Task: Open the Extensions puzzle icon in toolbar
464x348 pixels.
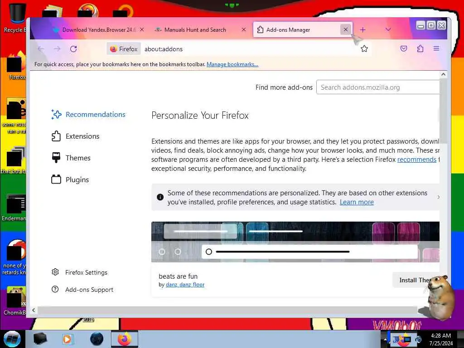Action: tap(420, 48)
